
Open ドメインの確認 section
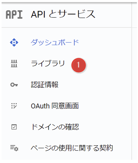tap(55, 127)
